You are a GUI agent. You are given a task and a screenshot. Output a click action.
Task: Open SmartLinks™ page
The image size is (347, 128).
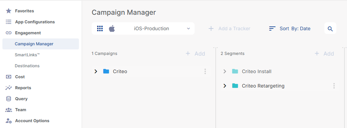(x=27, y=55)
